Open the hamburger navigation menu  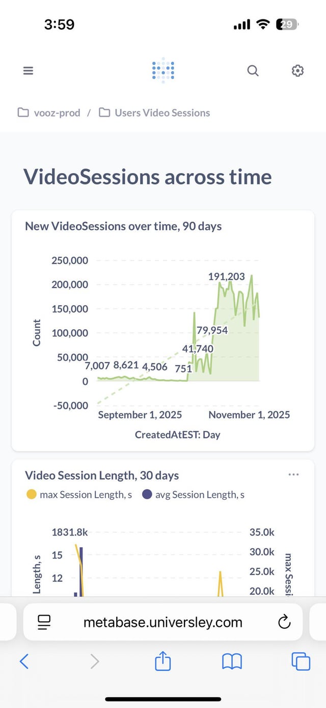click(28, 71)
